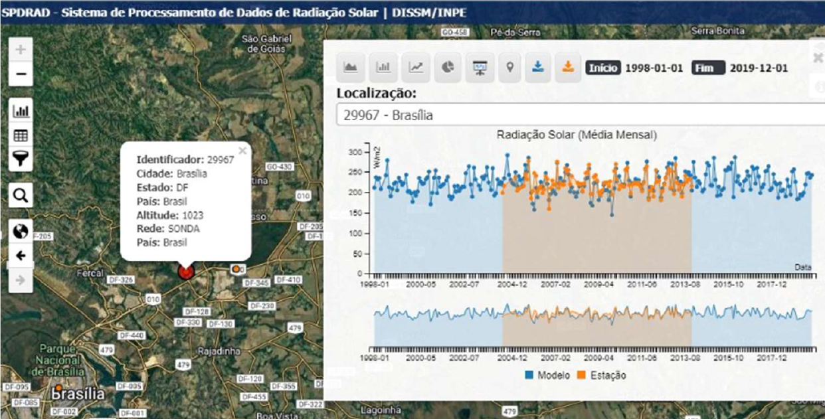Viewport: 825px width, 419px height.
Task: Download data with the blue download icon
Action: pyautogui.click(x=539, y=68)
